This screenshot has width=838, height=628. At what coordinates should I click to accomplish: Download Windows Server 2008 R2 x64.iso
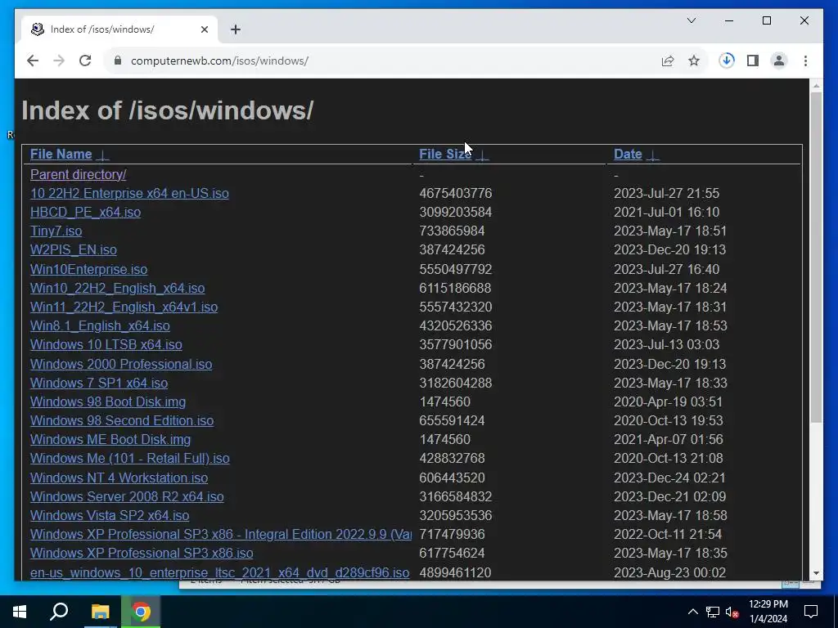[127, 496]
